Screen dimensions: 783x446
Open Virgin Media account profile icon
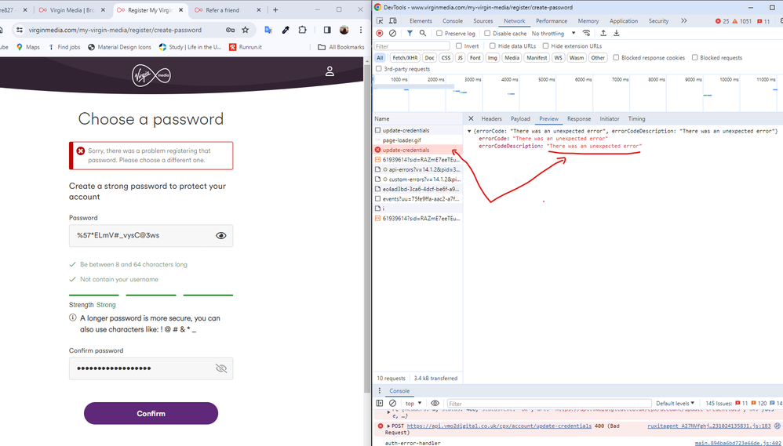(x=330, y=71)
